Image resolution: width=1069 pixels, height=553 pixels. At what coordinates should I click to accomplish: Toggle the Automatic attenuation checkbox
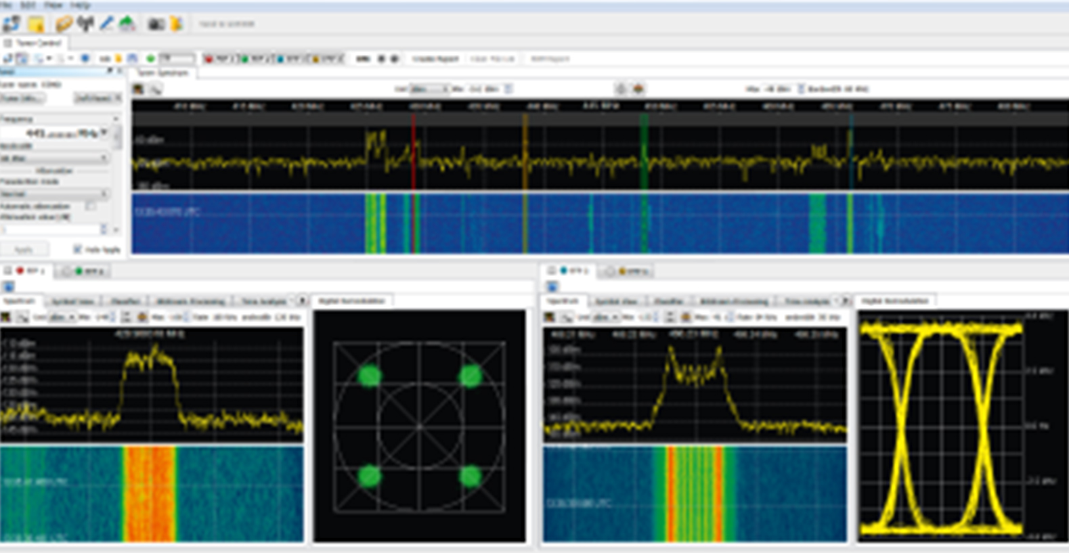pos(91,206)
